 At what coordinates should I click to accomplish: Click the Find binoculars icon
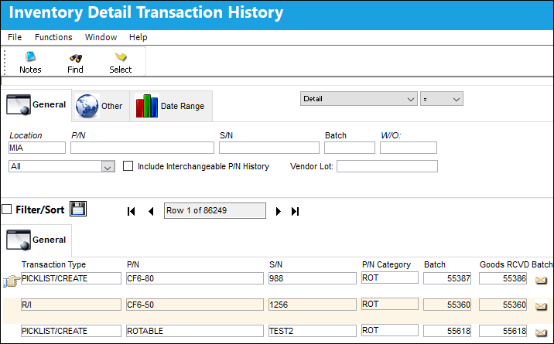76,58
